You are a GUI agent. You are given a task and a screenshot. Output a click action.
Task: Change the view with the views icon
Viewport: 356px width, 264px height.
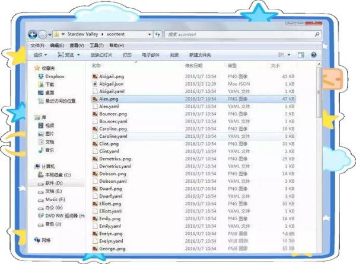coord(281,55)
